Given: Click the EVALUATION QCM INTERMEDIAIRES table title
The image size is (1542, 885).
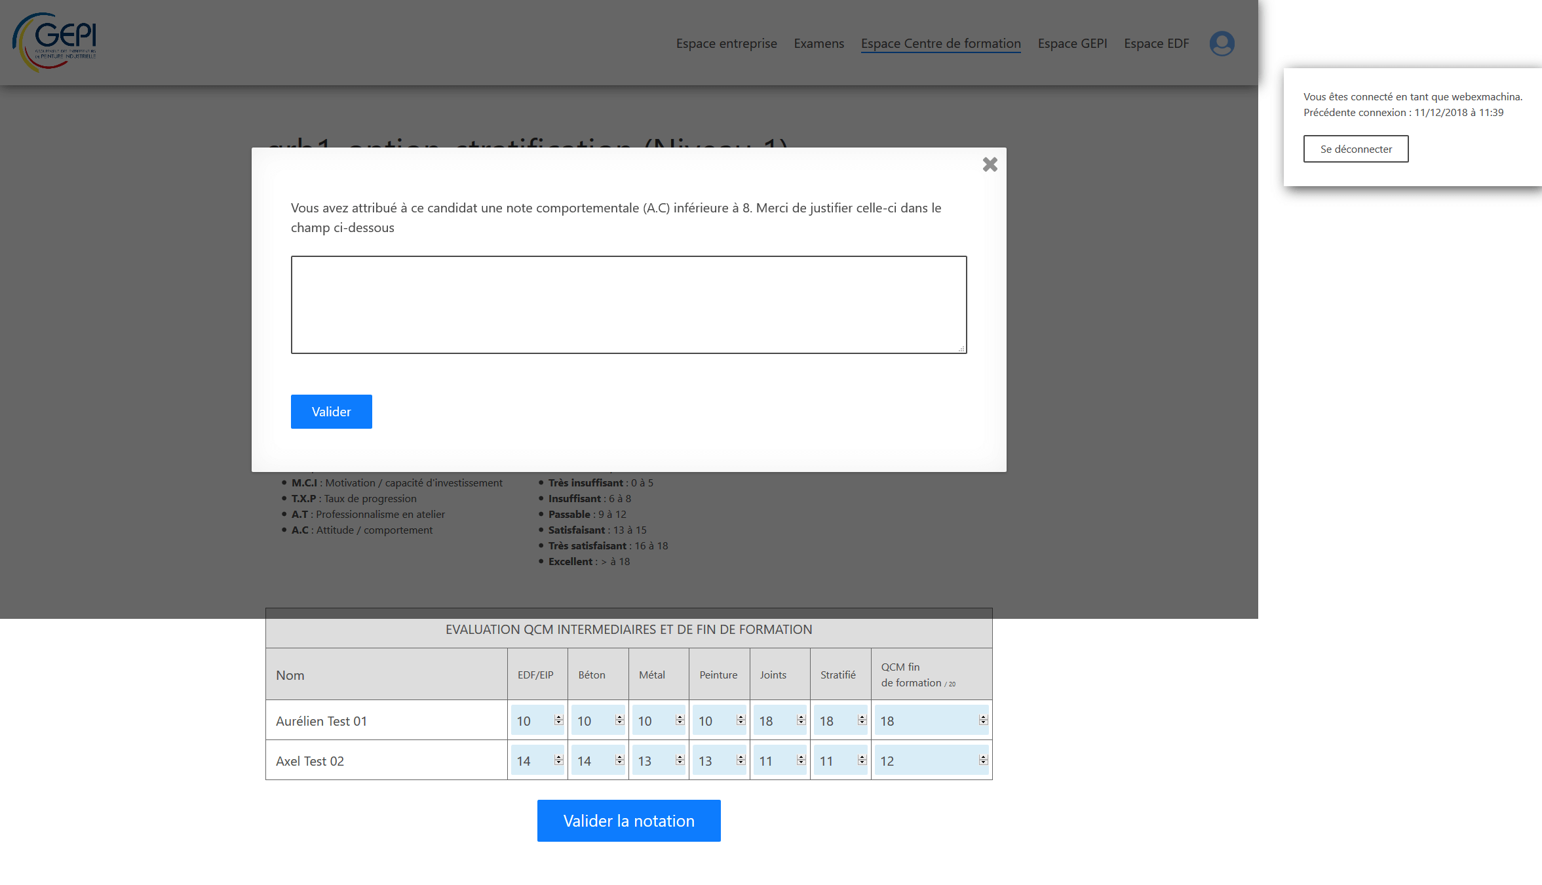Looking at the screenshot, I should coord(628,629).
